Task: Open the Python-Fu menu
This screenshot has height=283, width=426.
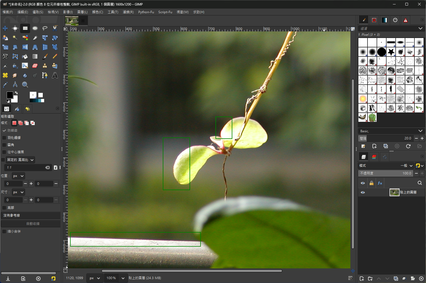Action: tap(146, 12)
